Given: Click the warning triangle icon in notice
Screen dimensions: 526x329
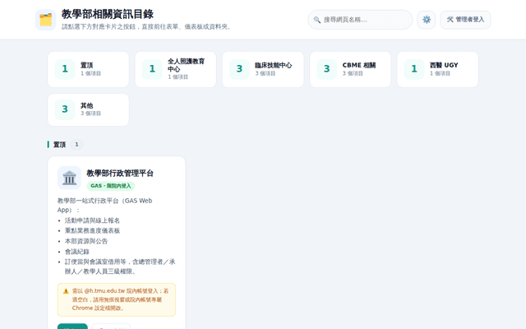Looking at the screenshot, I should (66, 291).
